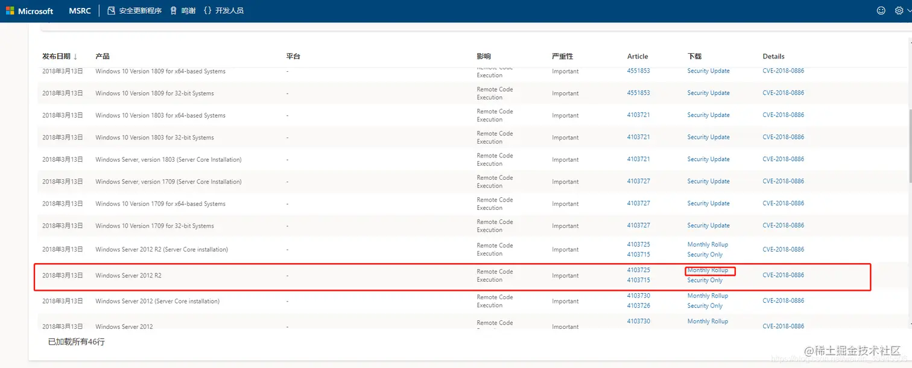Click the 下载 column header
Viewport: 912px width, 368px height.
coord(695,56)
